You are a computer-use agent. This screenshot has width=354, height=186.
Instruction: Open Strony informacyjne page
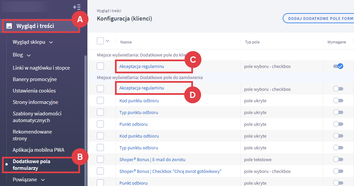35,102
